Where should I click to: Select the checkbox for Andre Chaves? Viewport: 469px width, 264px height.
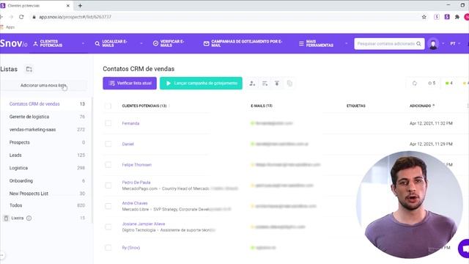(108, 206)
